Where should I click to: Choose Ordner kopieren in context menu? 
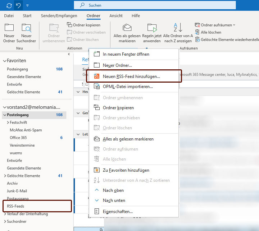pos(134,108)
